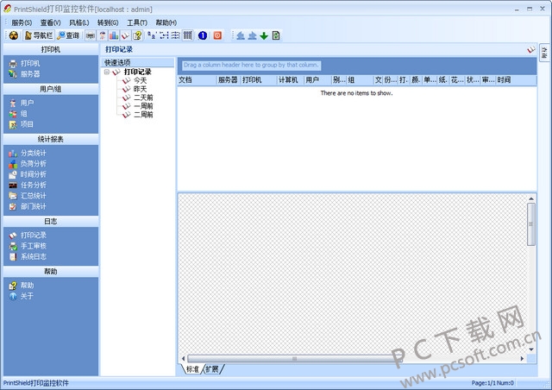Click the 部门统计 icon in sidebar
This screenshot has width=552, height=390.
click(x=13, y=206)
